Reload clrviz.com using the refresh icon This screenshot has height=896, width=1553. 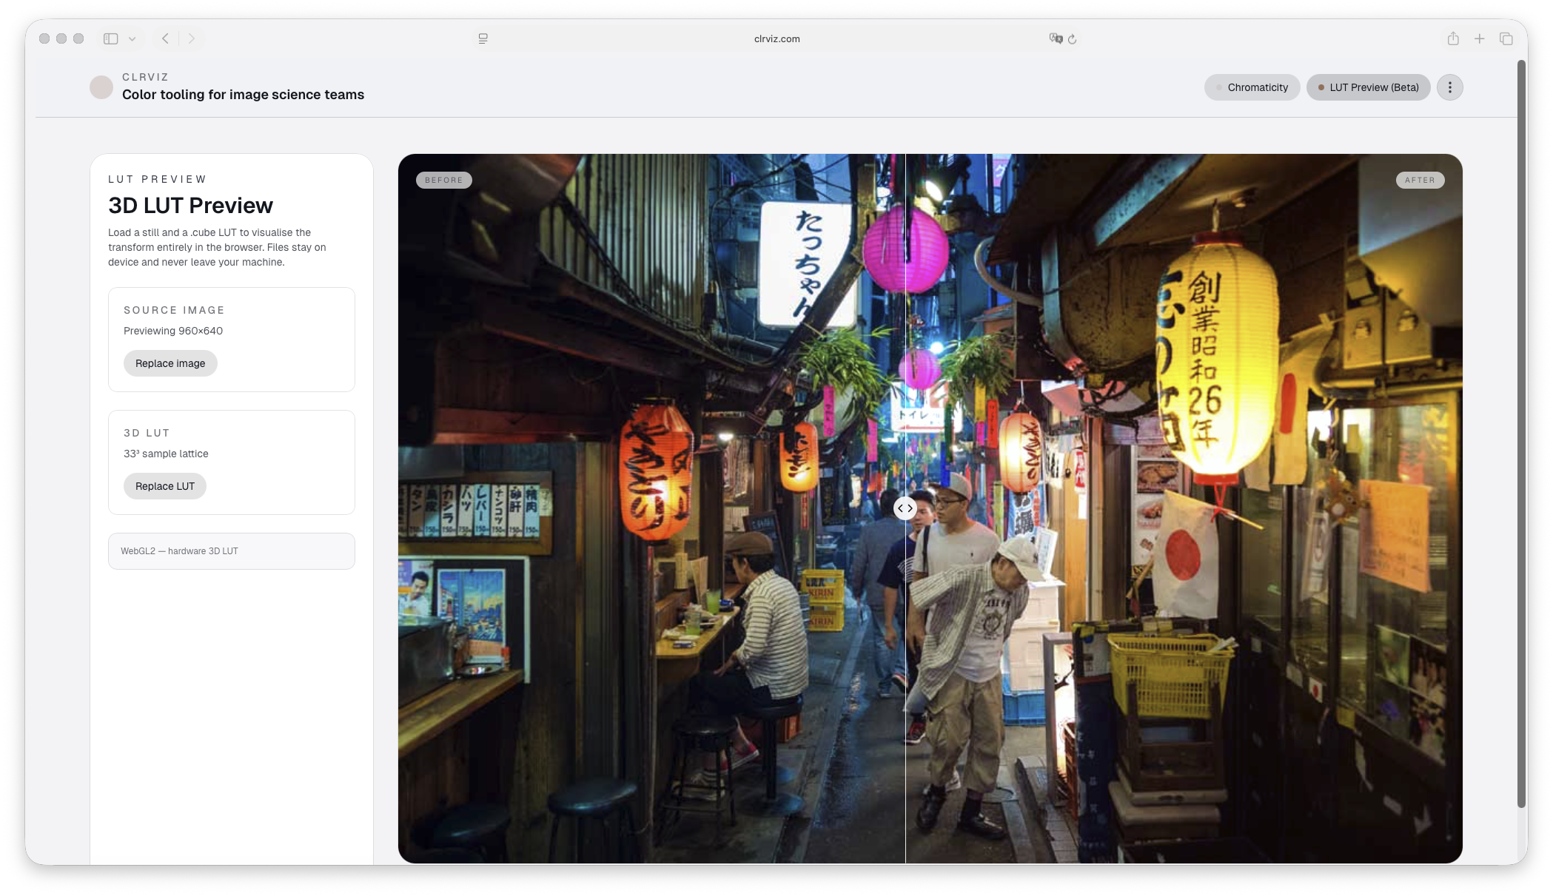(1073, 39)
